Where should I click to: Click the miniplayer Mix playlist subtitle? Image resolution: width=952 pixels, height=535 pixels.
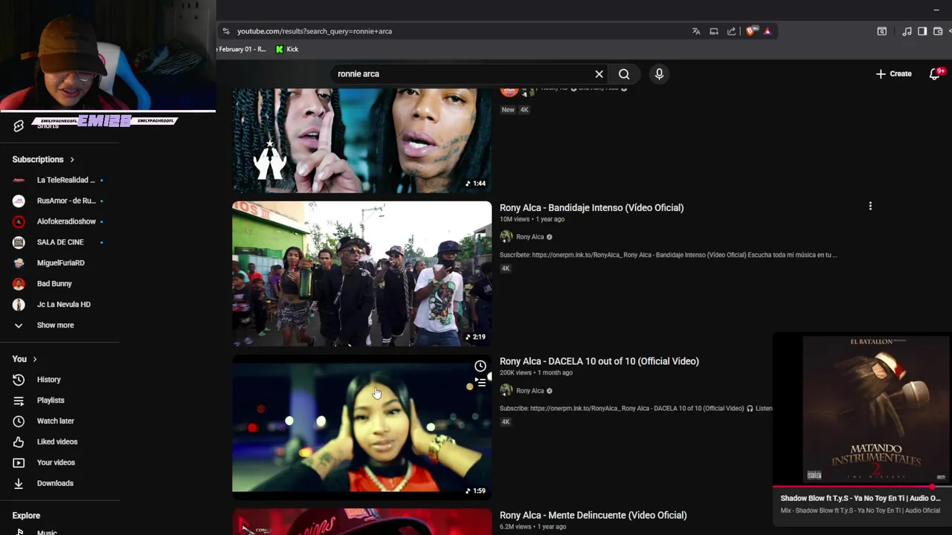click(861, 510)
